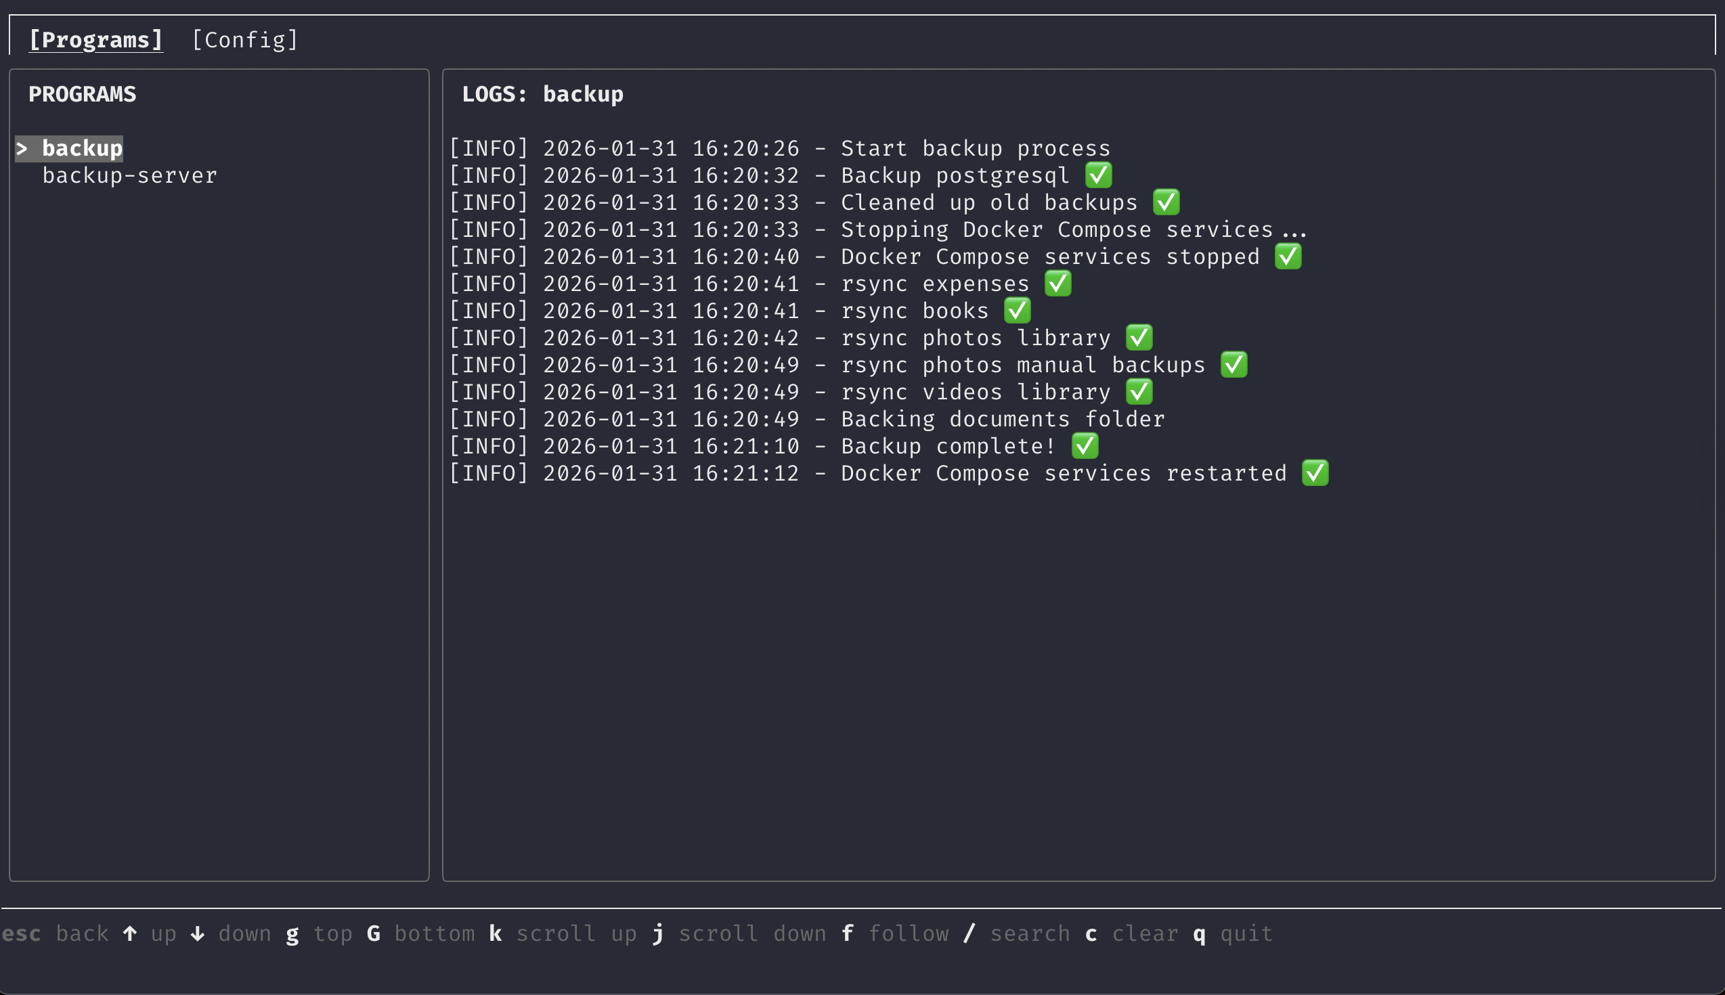This screenshot has width=1725, height=995.
Task: Switch to the Config tab
Action: point(244,40)
